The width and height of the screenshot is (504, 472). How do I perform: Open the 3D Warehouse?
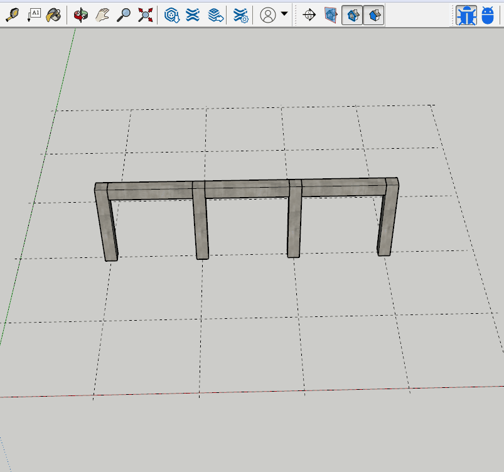tap(172, 15)
